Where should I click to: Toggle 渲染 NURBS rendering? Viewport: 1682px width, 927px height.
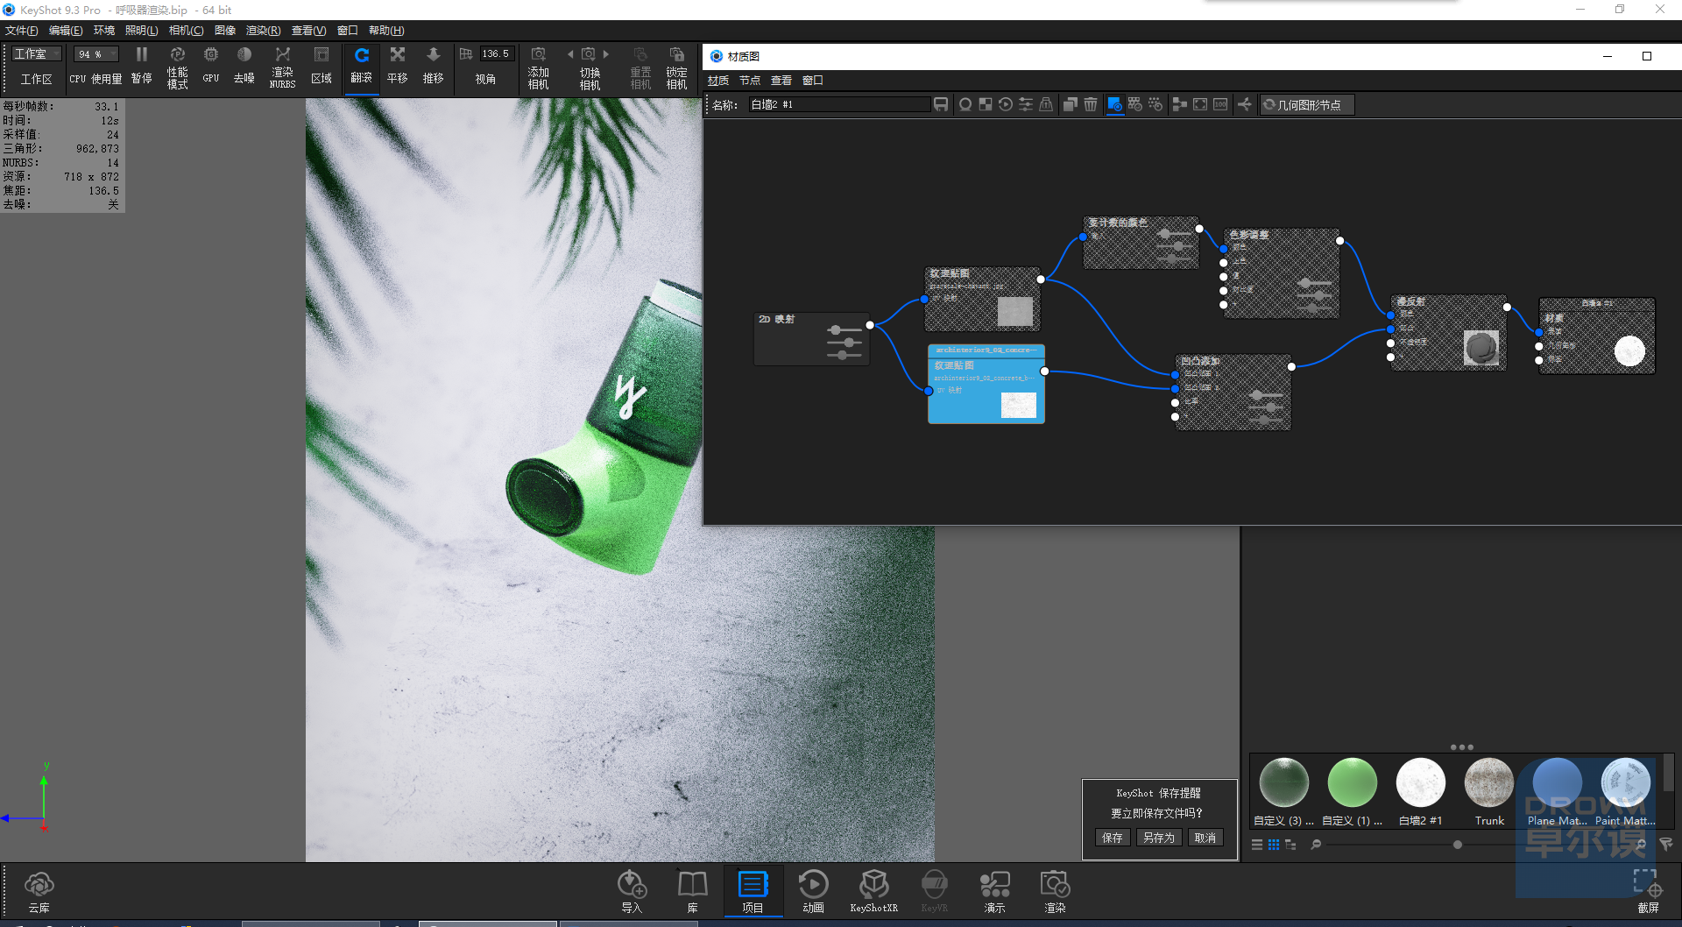(282, 67)
